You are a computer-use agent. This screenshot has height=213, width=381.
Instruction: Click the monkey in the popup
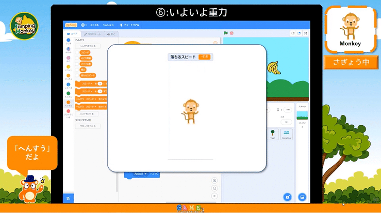(x=190, y=111)
